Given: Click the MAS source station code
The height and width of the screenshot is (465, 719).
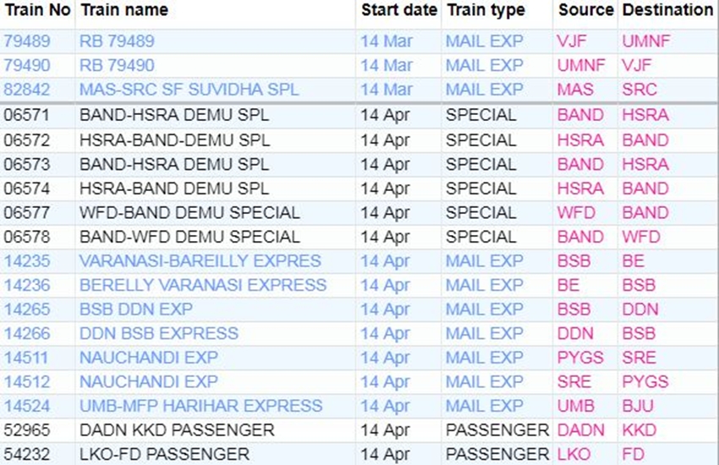Looking at the screenshot, I should [x=575, y=89].
